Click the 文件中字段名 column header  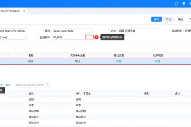[x=83, y=93]
